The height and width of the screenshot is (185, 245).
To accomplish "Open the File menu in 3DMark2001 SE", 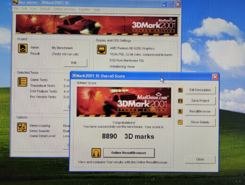I will (x=16, y=9).
